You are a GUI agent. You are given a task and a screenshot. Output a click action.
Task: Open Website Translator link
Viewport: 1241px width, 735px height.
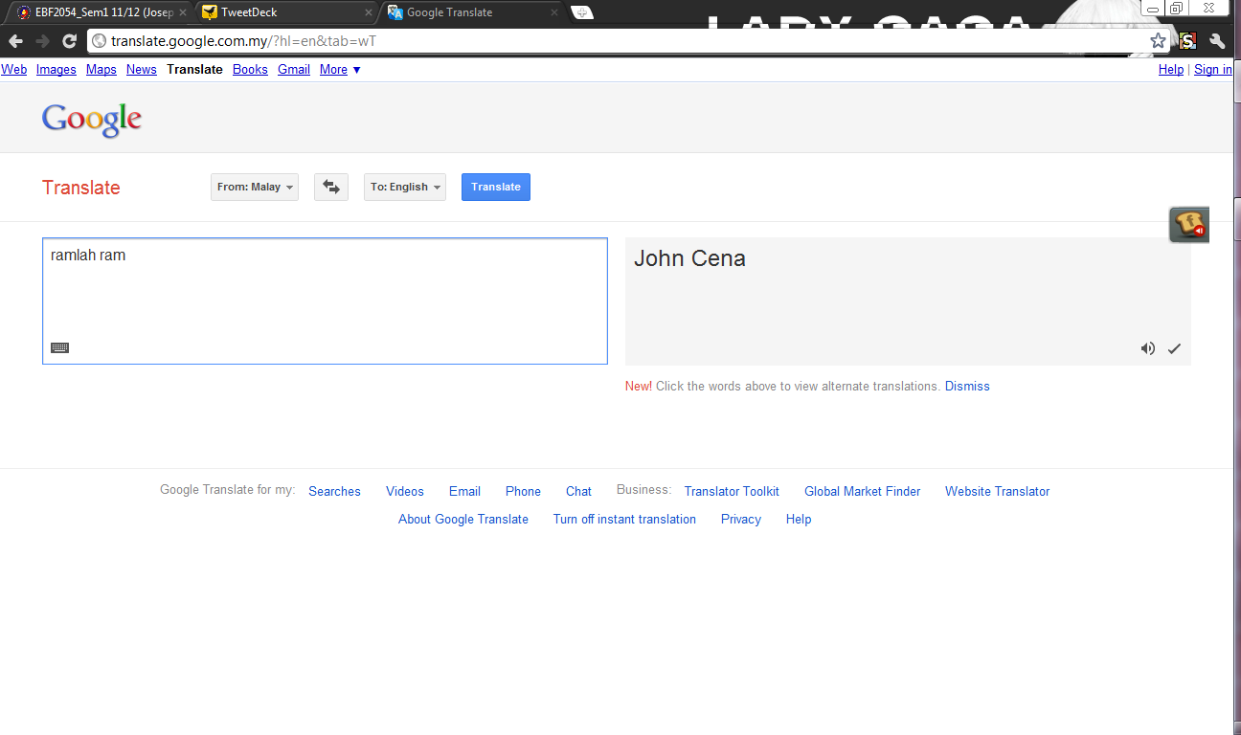pos(997,491)
